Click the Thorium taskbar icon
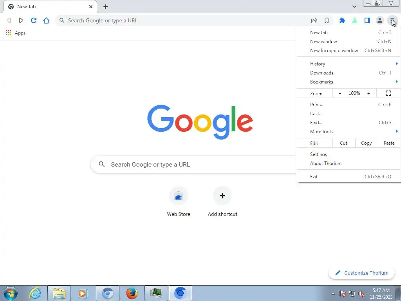This screenshot has width=401, height=301. pyautogui.click(x=180, y=293)
